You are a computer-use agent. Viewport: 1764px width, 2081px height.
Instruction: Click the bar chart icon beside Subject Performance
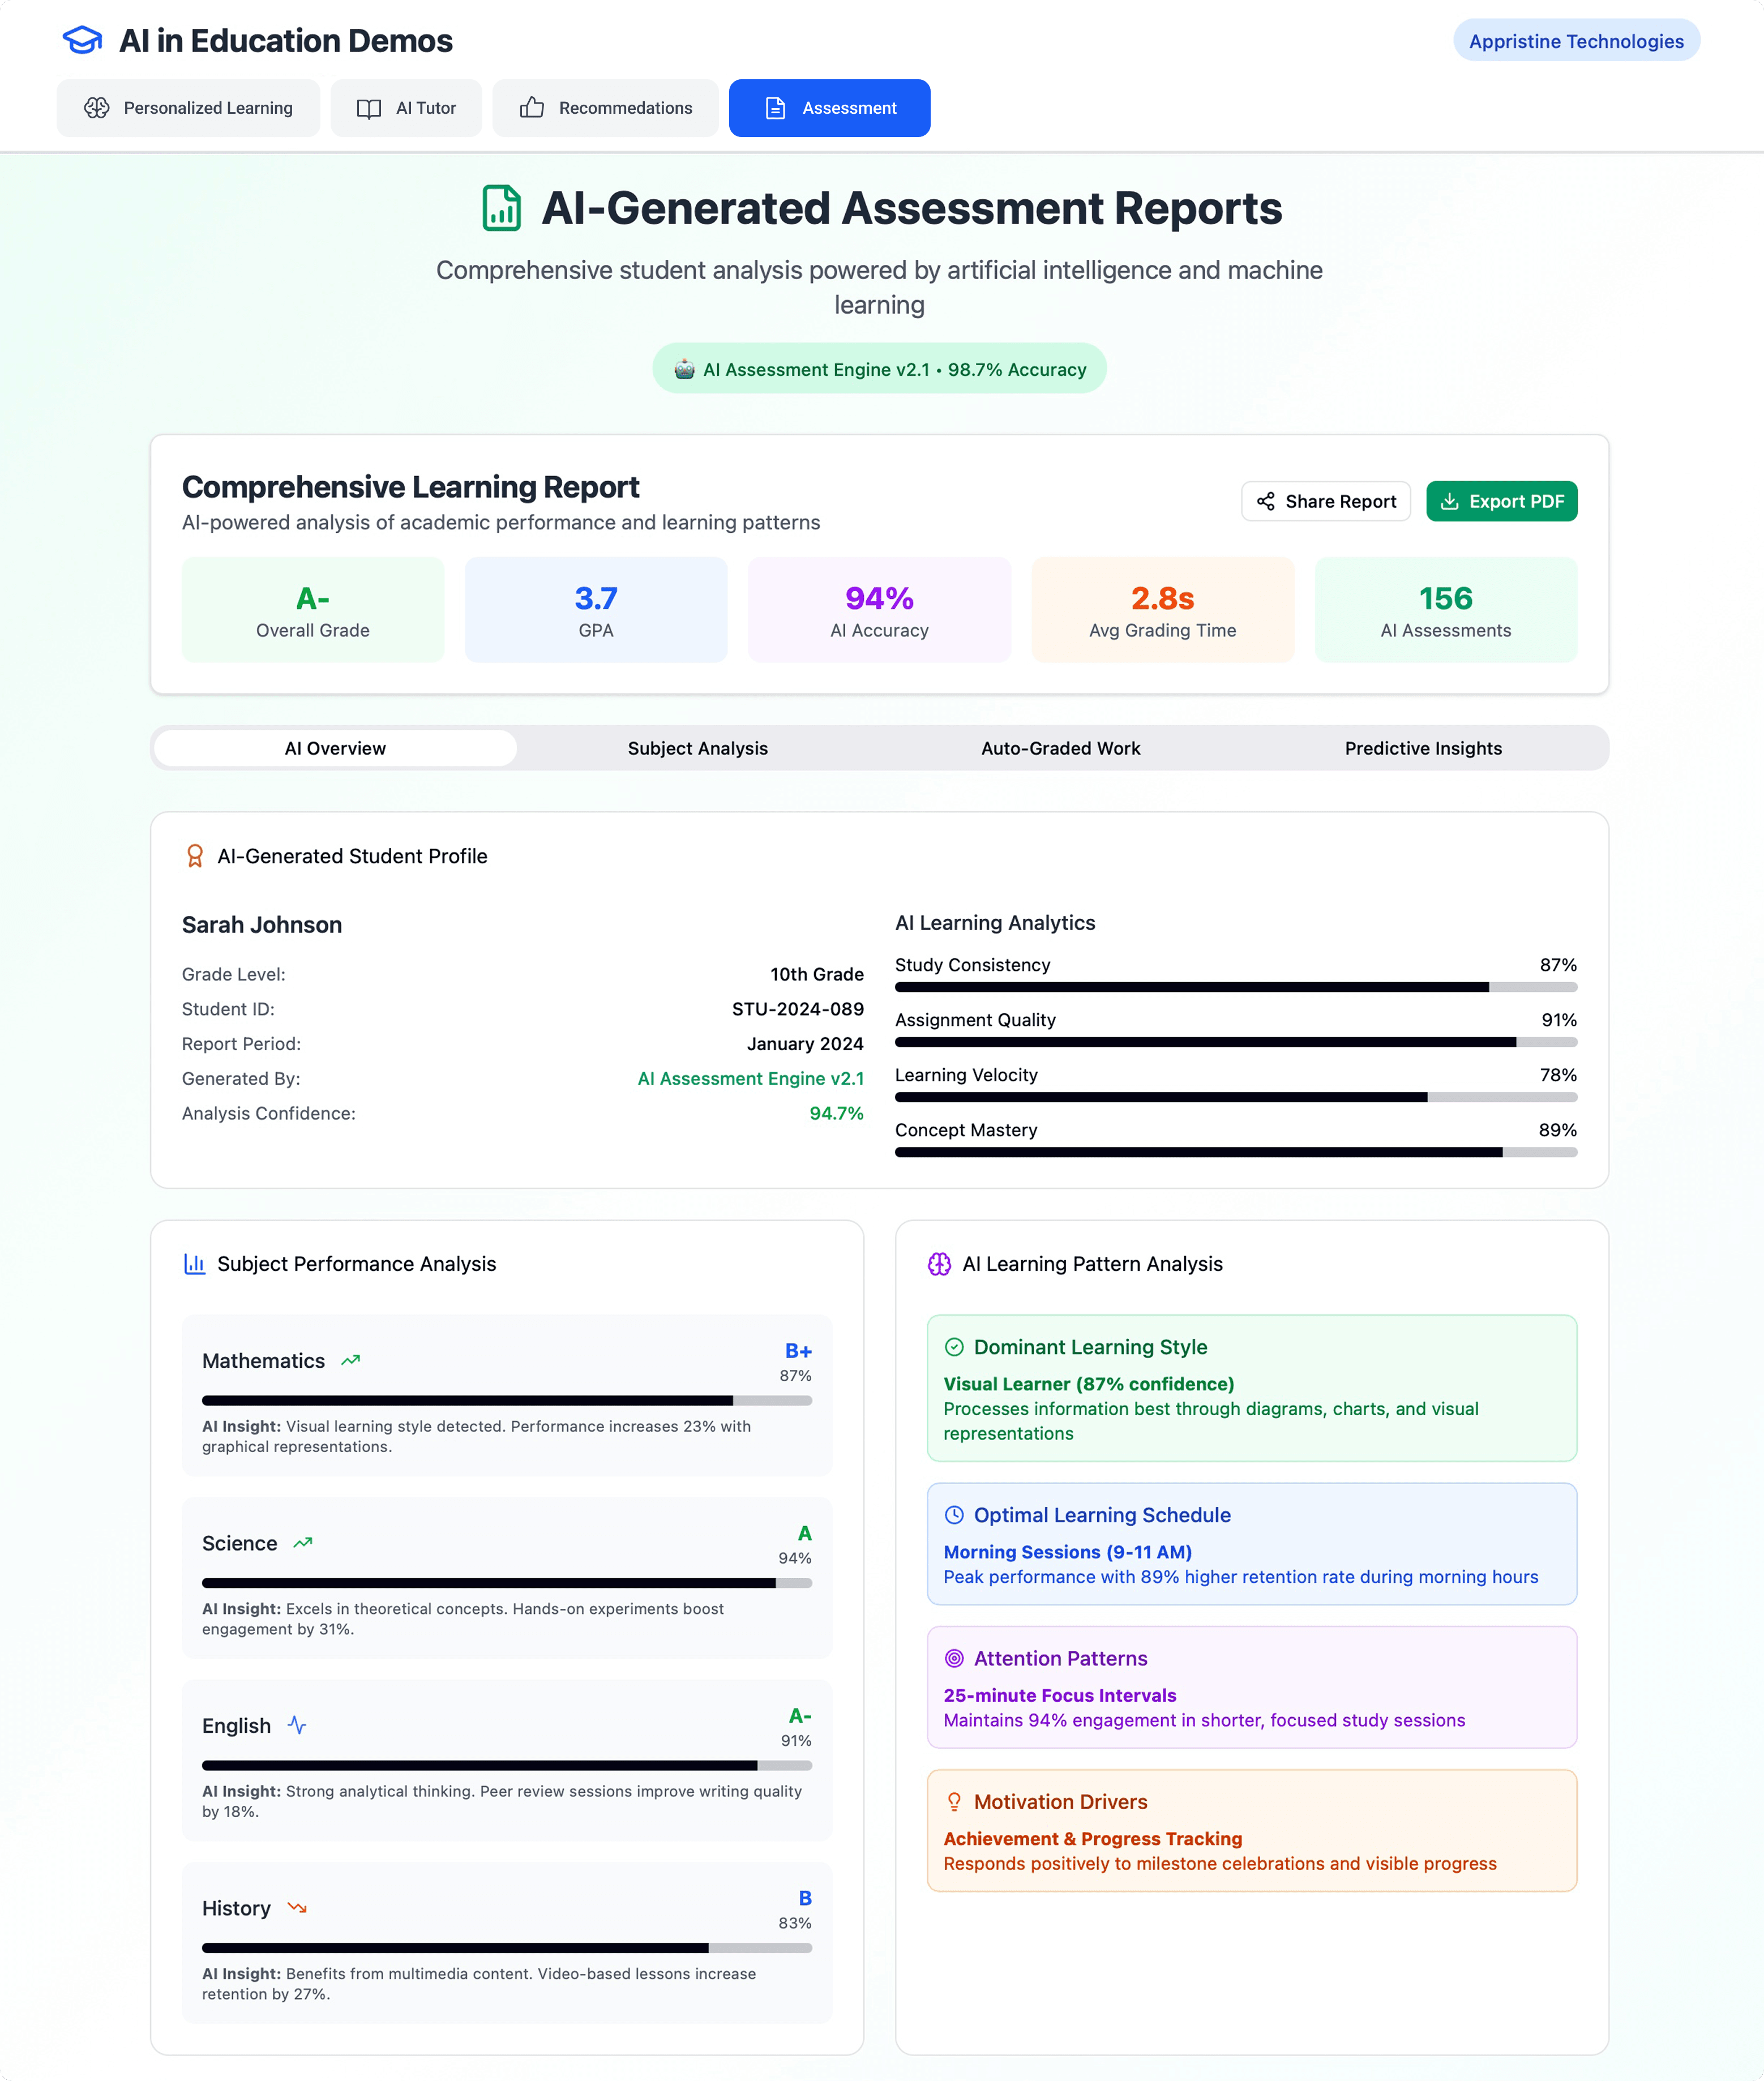click(x=194, y=1264)
